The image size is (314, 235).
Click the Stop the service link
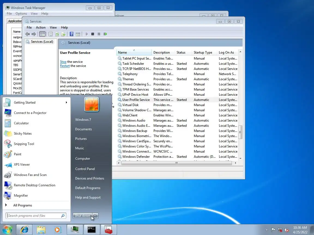(63, 62)
